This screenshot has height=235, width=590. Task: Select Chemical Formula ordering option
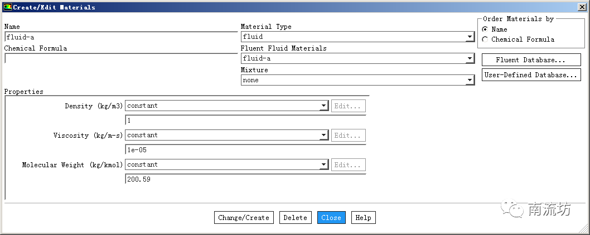(485, 39)
